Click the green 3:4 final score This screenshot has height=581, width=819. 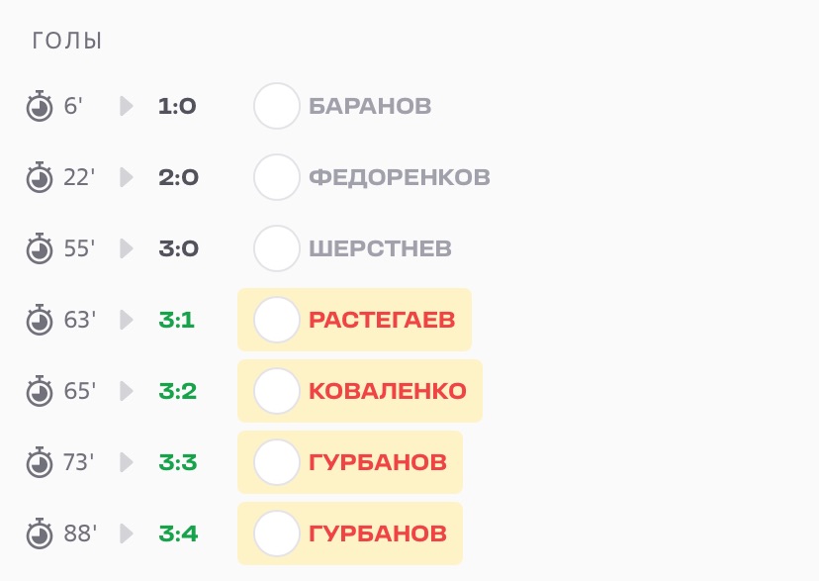[178, 534]
